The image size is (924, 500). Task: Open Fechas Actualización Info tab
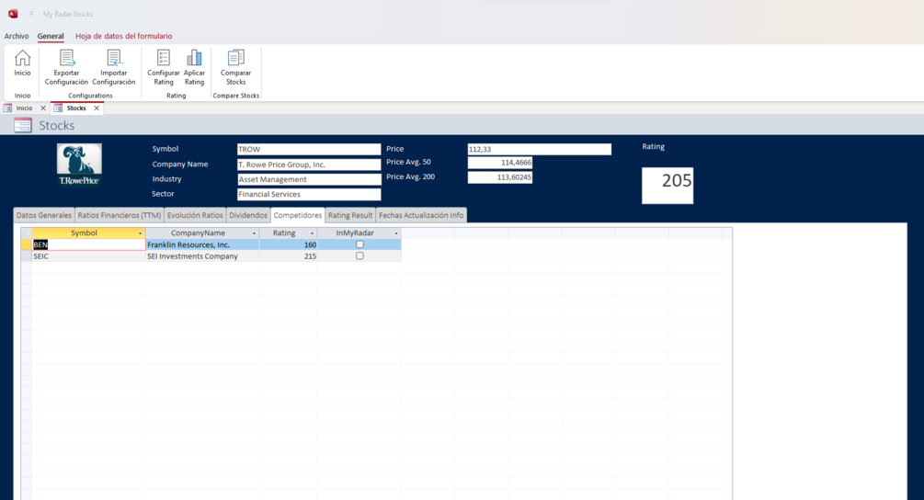point(421,215)
